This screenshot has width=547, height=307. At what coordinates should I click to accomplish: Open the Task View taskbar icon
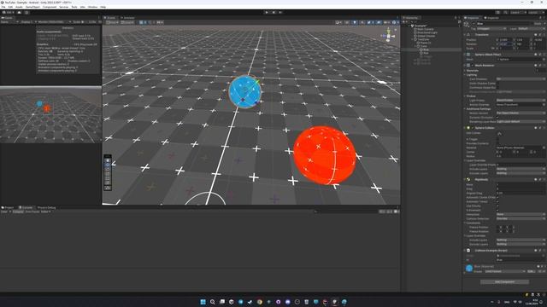pyautogui.click(x=222, y=302)
